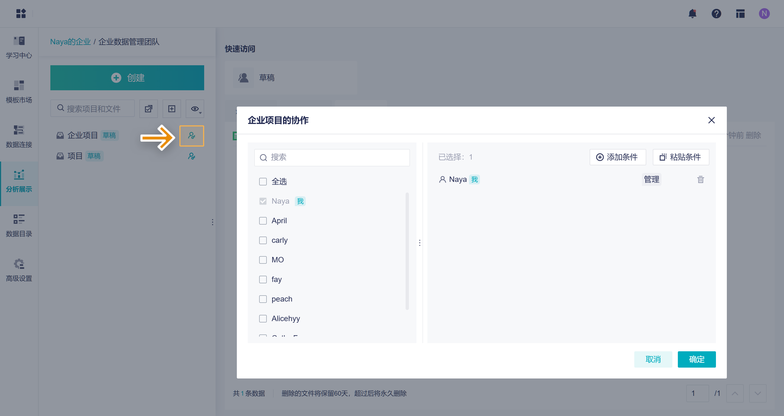Delete Naya from the selected list
Viewport: 784px width, 416px height.
pyautogui.click(x=700, y=179)
